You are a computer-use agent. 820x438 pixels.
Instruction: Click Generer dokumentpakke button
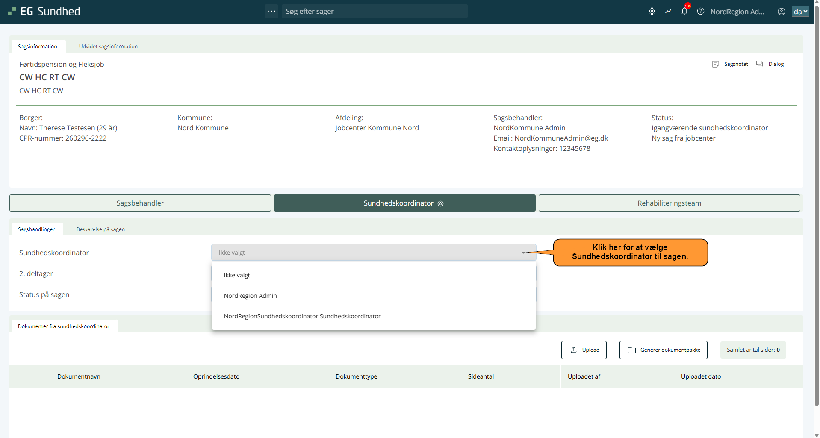(663, 350)
